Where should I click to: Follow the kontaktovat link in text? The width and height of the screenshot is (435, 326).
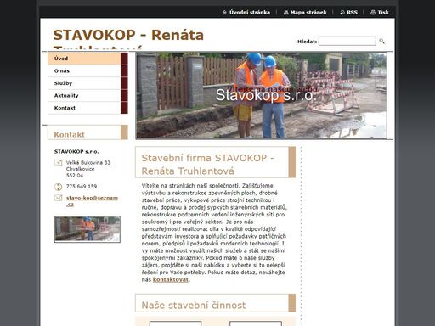171,279
